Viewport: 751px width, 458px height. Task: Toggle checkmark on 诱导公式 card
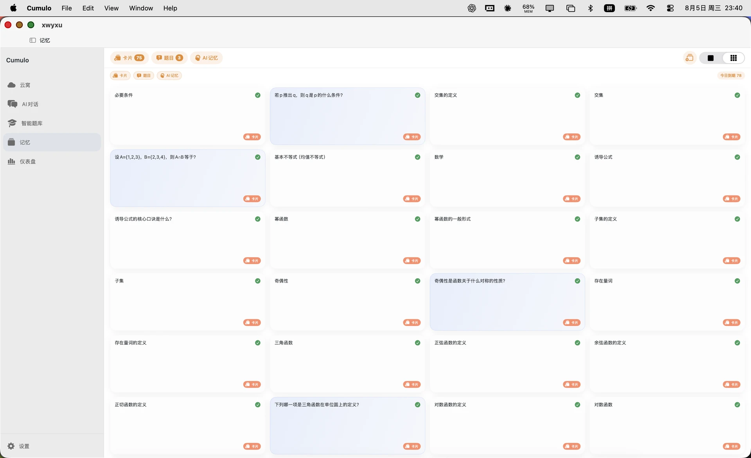(737, 157)
